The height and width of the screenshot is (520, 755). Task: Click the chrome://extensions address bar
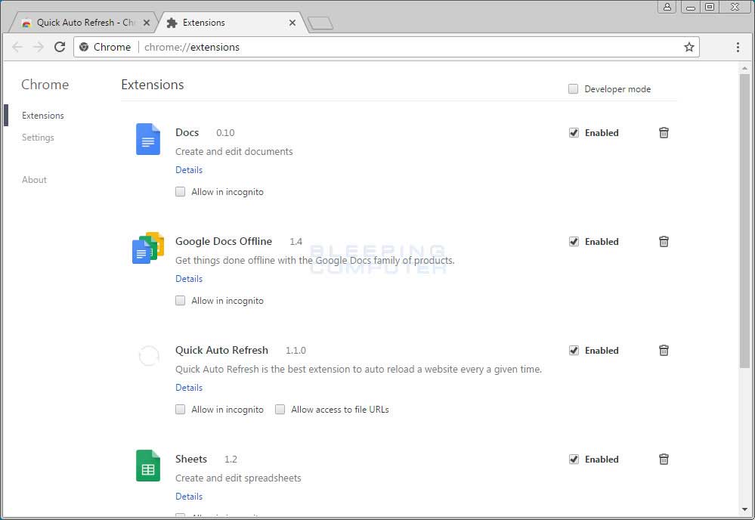(386, 47)
